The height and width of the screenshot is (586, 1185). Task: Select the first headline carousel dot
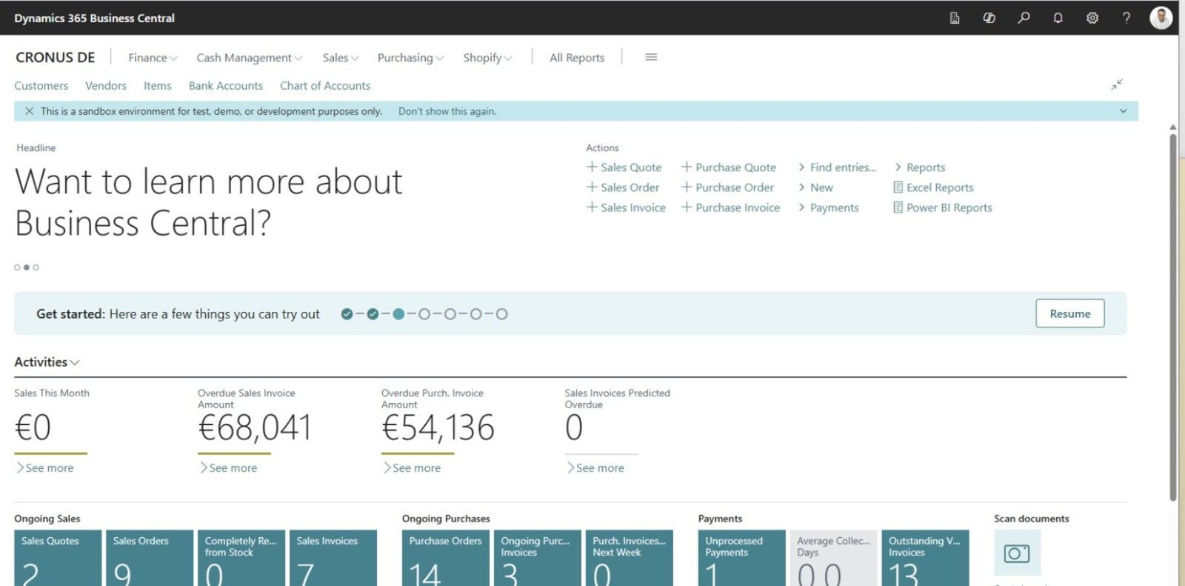tap(17, 267)
